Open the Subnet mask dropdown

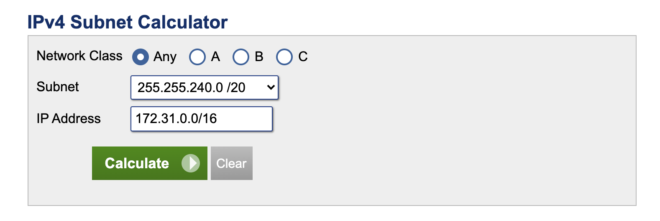point(204,87)
